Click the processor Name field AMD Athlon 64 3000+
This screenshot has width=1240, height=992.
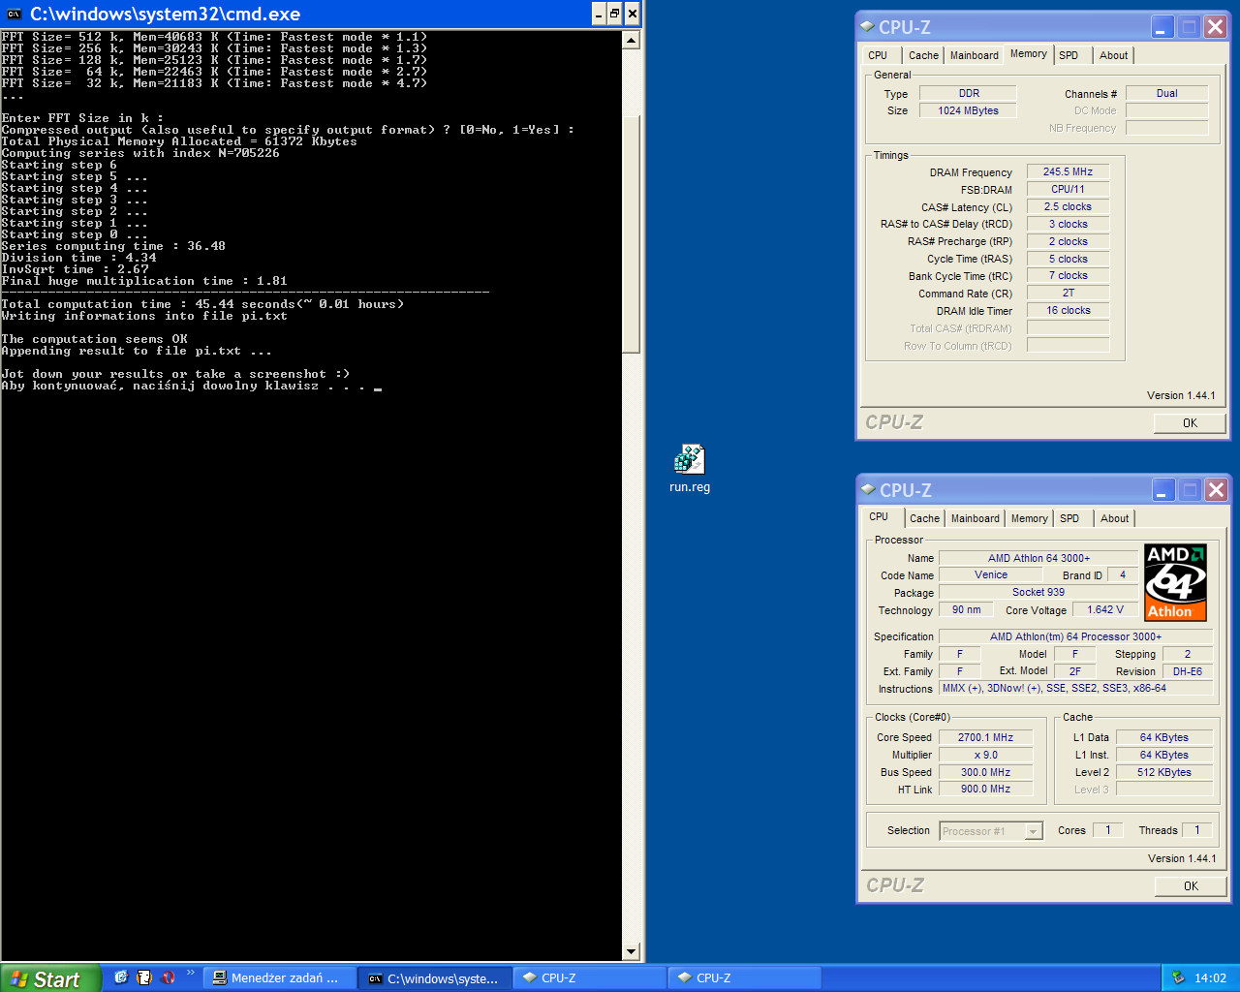point(1038,558)
